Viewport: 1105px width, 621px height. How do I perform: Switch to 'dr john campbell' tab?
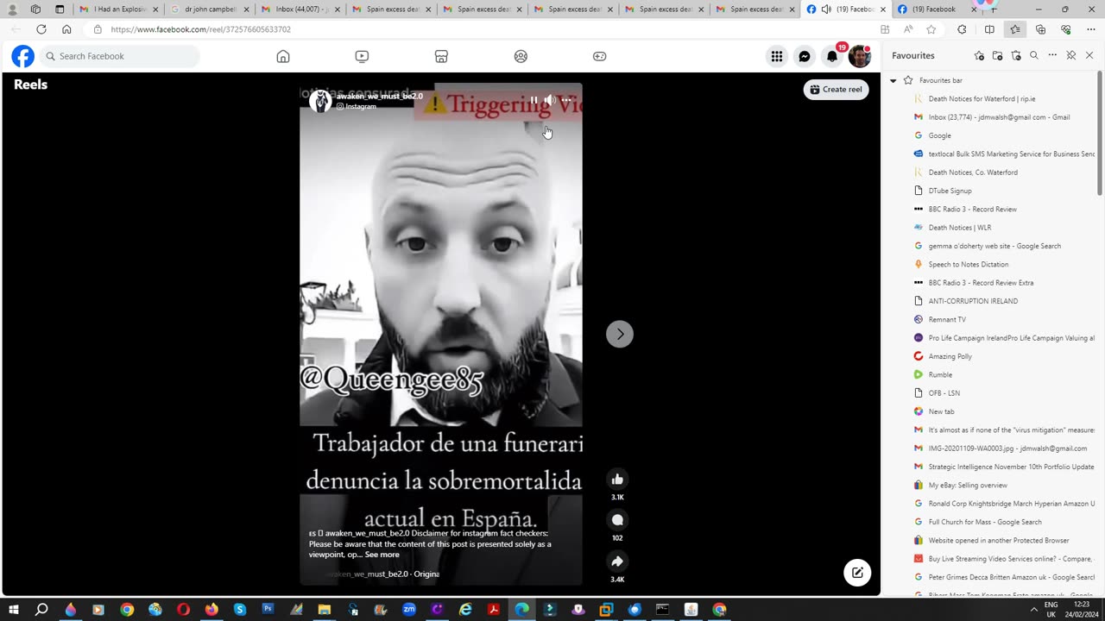(211, 9)
